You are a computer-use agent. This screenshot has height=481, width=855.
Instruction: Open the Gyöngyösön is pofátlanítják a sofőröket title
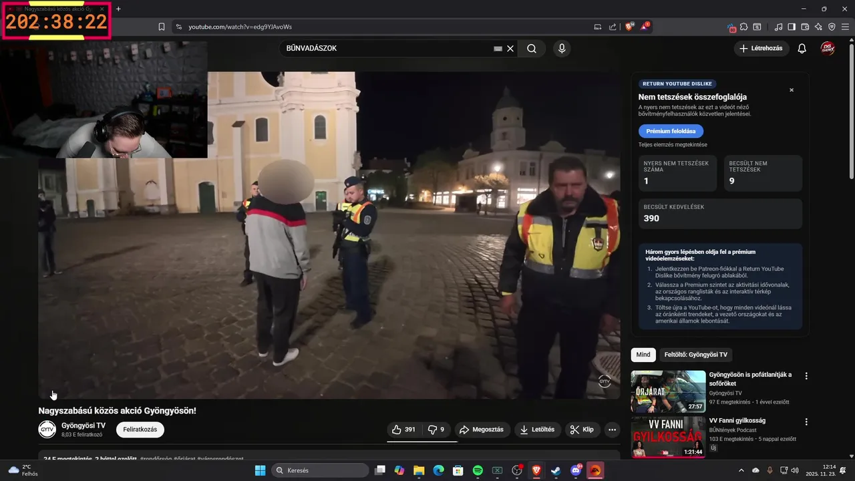point(750,379)
